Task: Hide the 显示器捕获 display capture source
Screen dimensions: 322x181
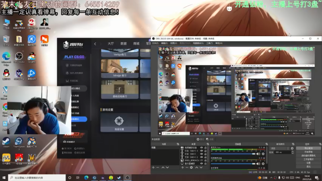Action: click(x=202, y=164)
